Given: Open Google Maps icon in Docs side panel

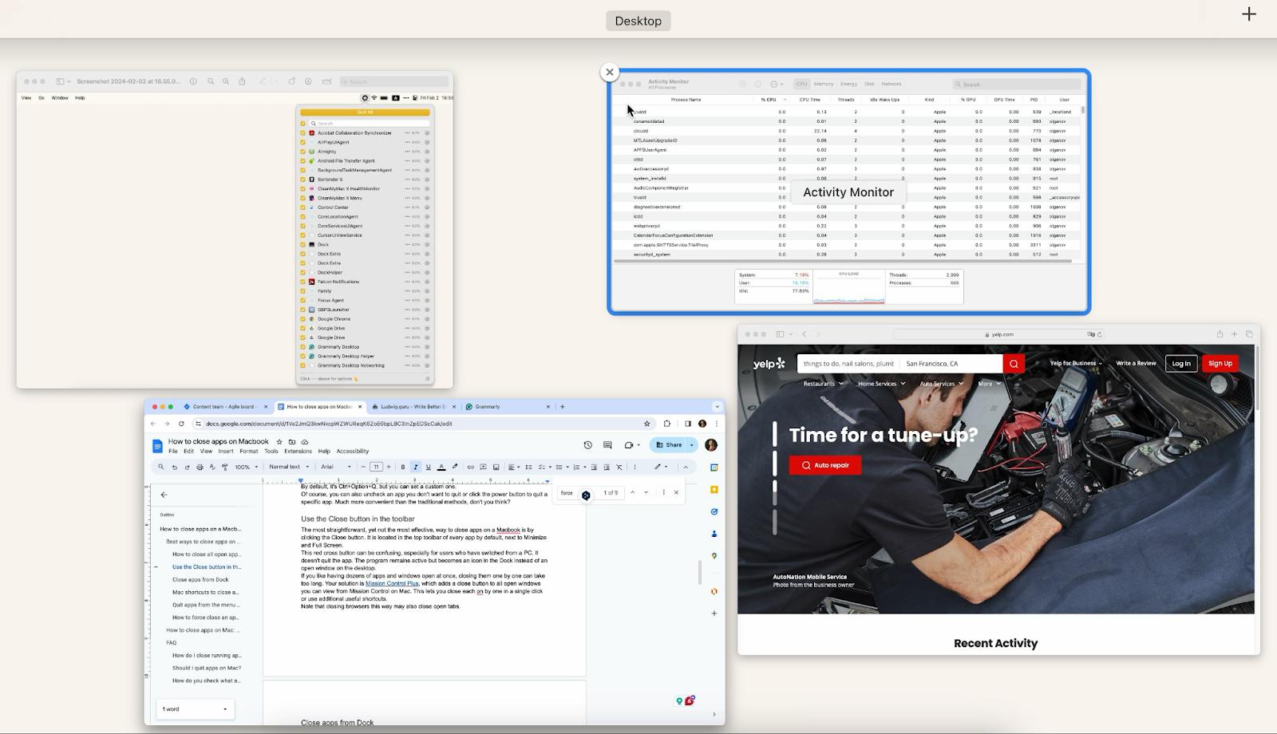Looking at the screenshot, I should (x=714, y=555).
